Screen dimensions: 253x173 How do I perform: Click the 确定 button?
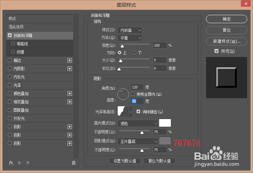coord(227,19)
